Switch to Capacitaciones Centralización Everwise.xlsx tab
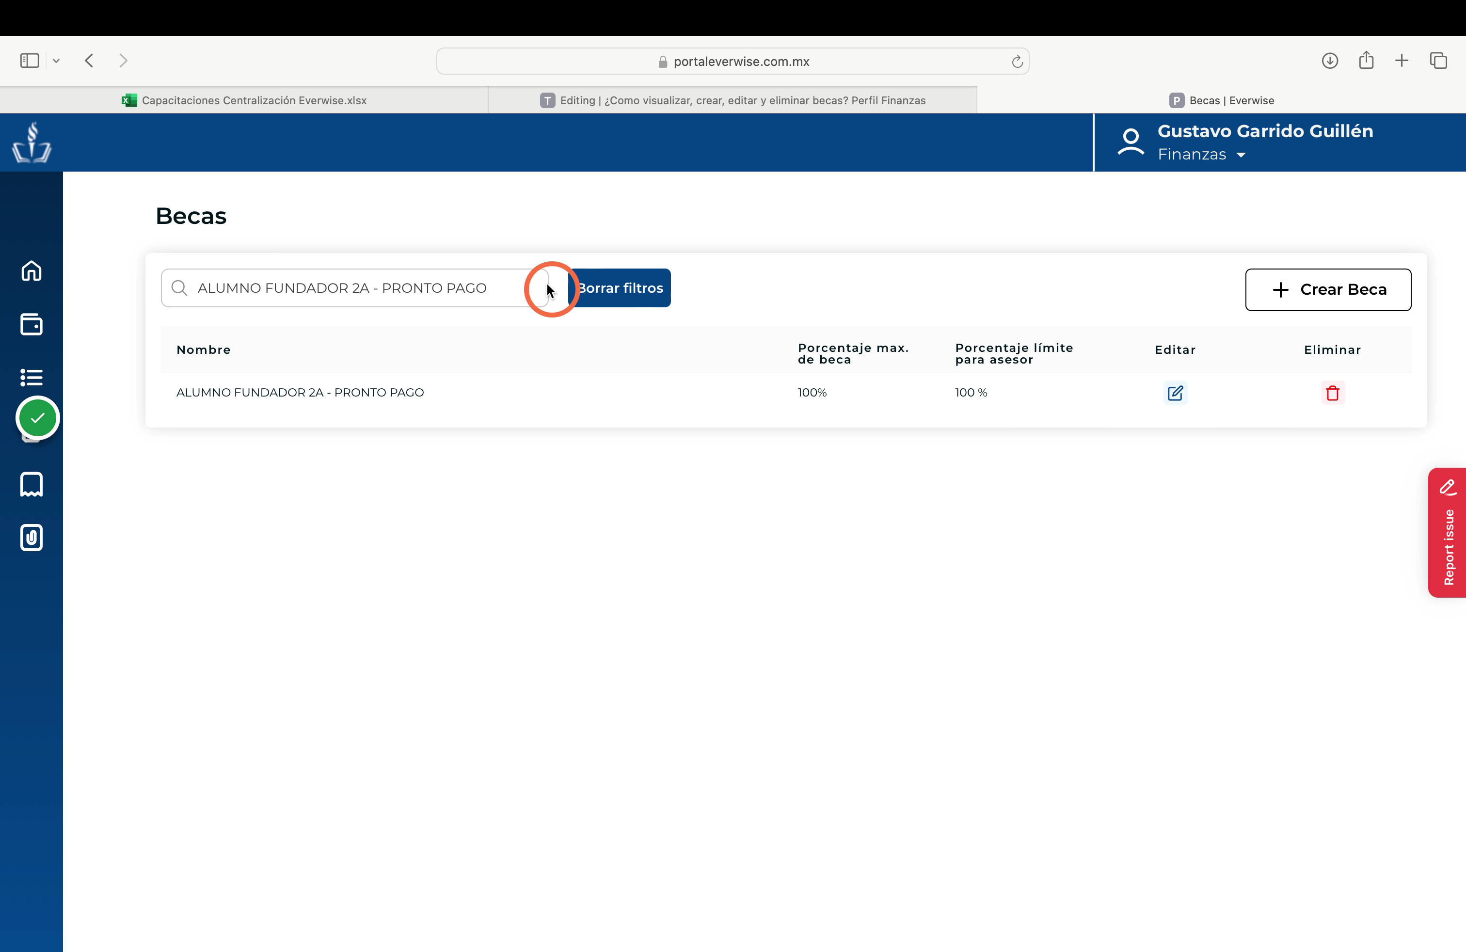This screenshot has height=952, width=1466. click(x=244, y=100)
